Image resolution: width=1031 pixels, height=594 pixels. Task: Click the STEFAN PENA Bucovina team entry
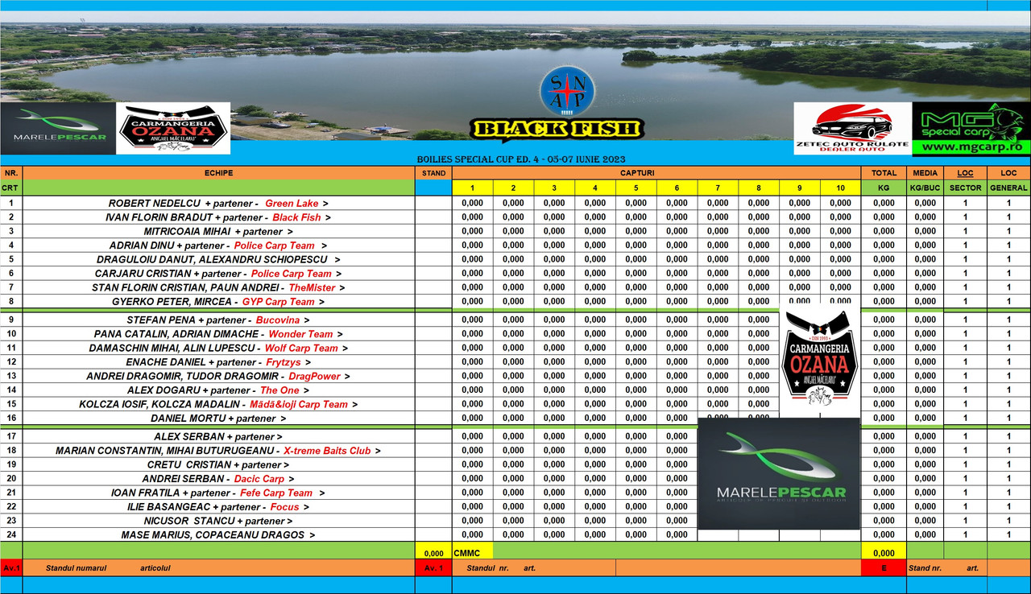(218, 320)
